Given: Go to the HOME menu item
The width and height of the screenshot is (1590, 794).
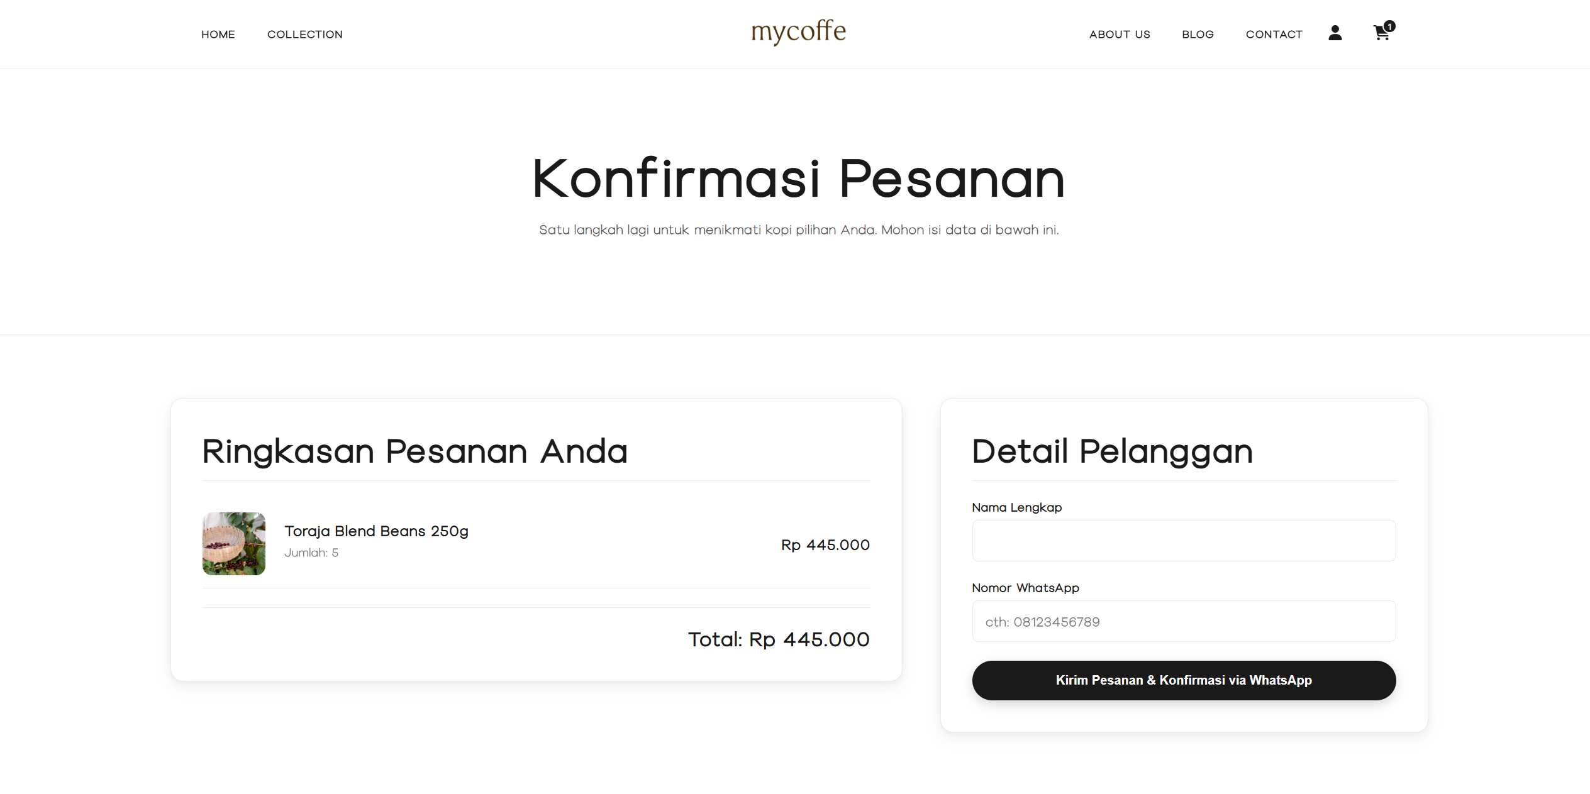Looking at the screenshot, I should click(218, 35).
